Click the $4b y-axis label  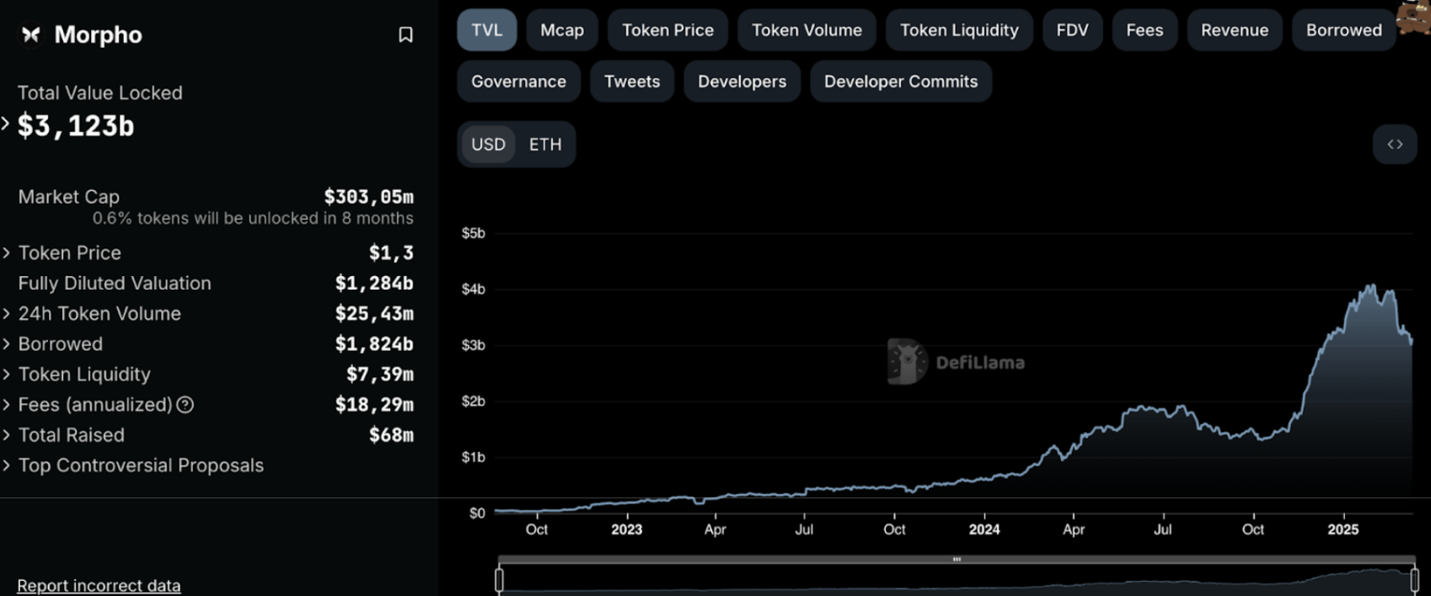click(473, 290)
